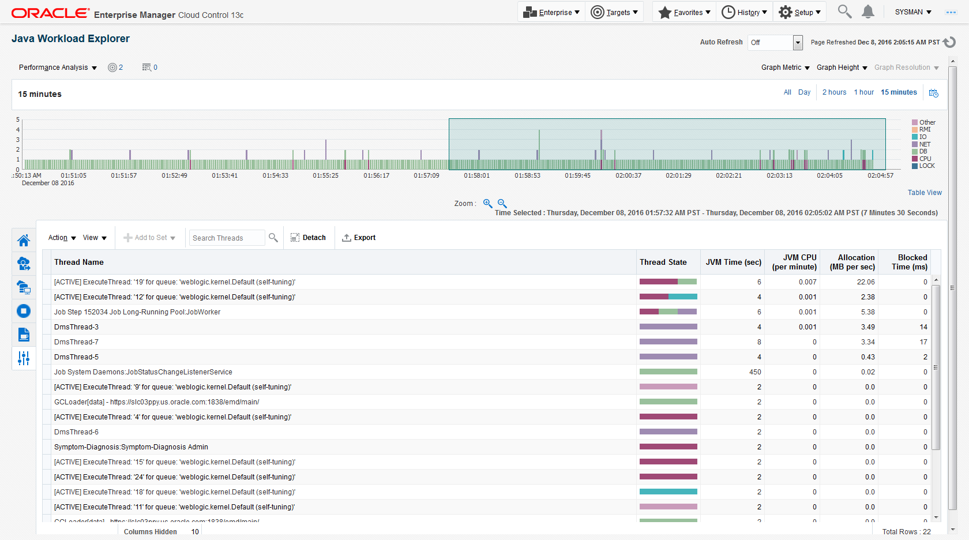Switch to Table View
969x540 pixels.
924,193
